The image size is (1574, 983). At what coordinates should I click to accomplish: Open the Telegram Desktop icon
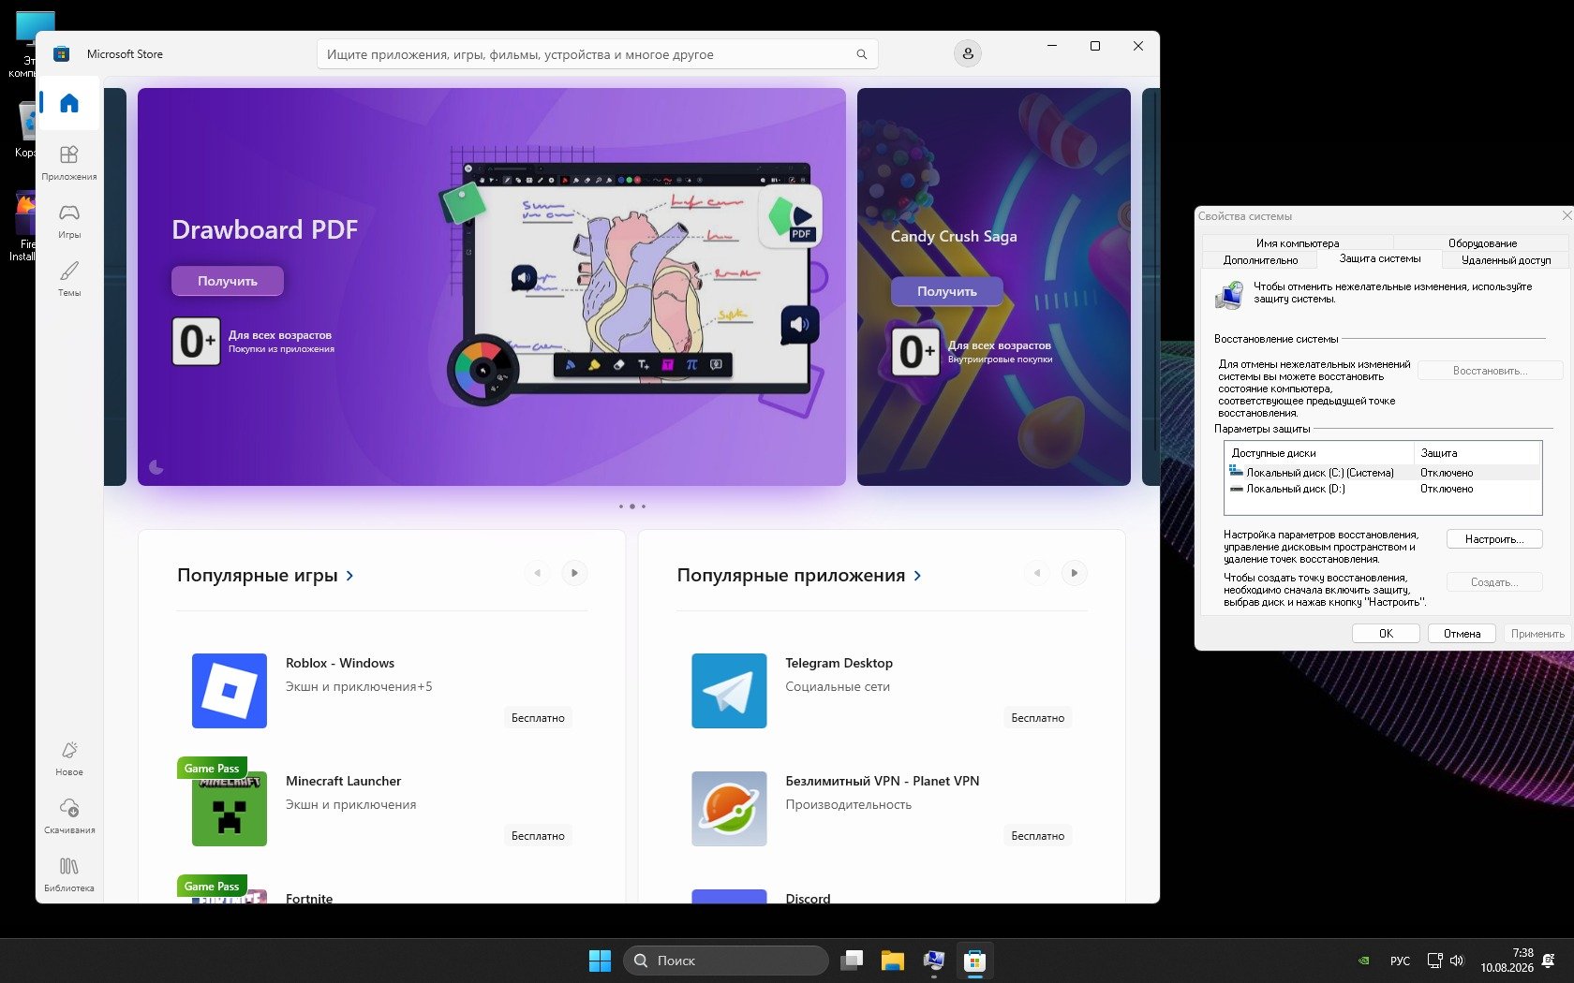click(729, 691)
